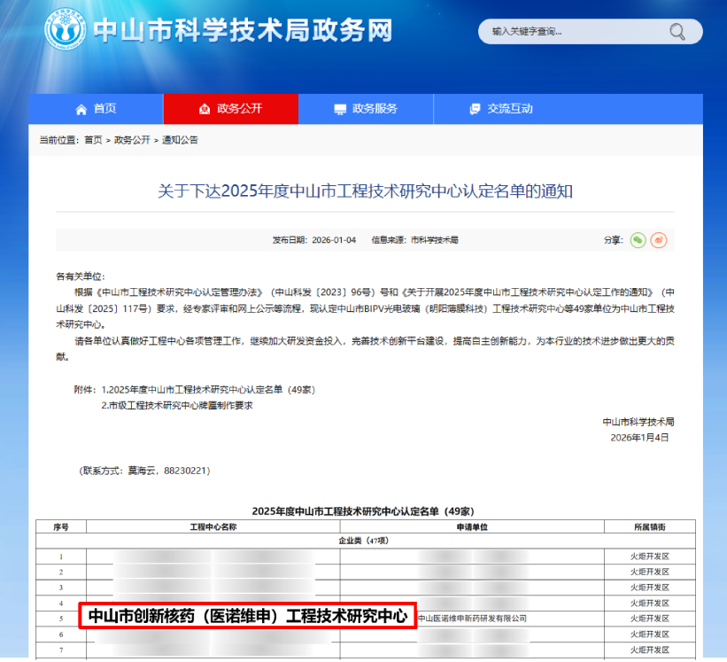The height and width of the screenshot is (662, 727).
Task: Click the magnifier search icon
Action: 677,32
